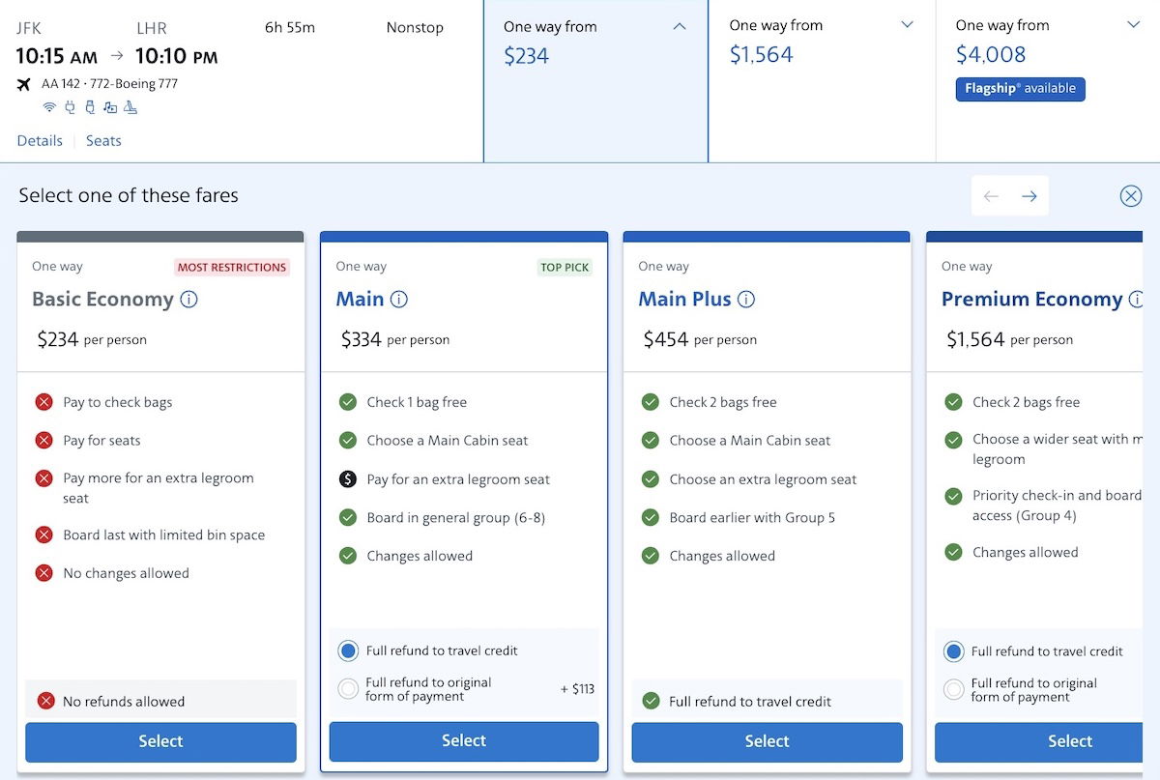Click the Wi-Fi amenity icon
This screenshot has width=1160, height=780.
(49, 107)
